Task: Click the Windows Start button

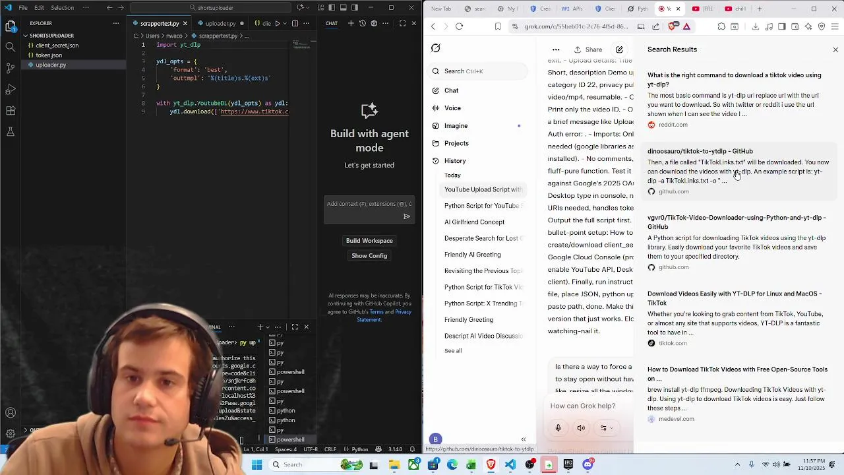Action: [256, 464]
